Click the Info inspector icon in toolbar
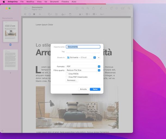 pos(77,8)
